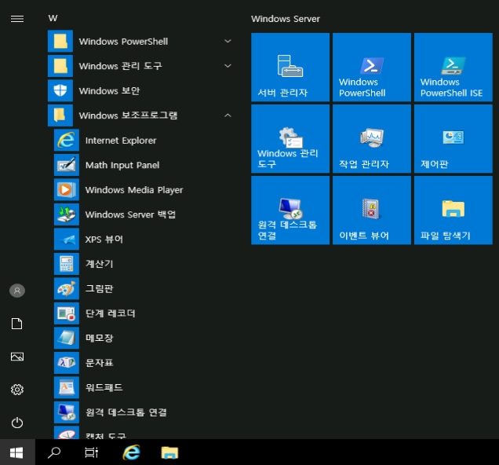
Task: Select the Windows Server 백업 label
Action: 130,214
